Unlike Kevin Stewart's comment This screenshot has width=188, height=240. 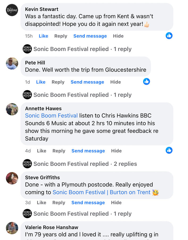point(43,36)
